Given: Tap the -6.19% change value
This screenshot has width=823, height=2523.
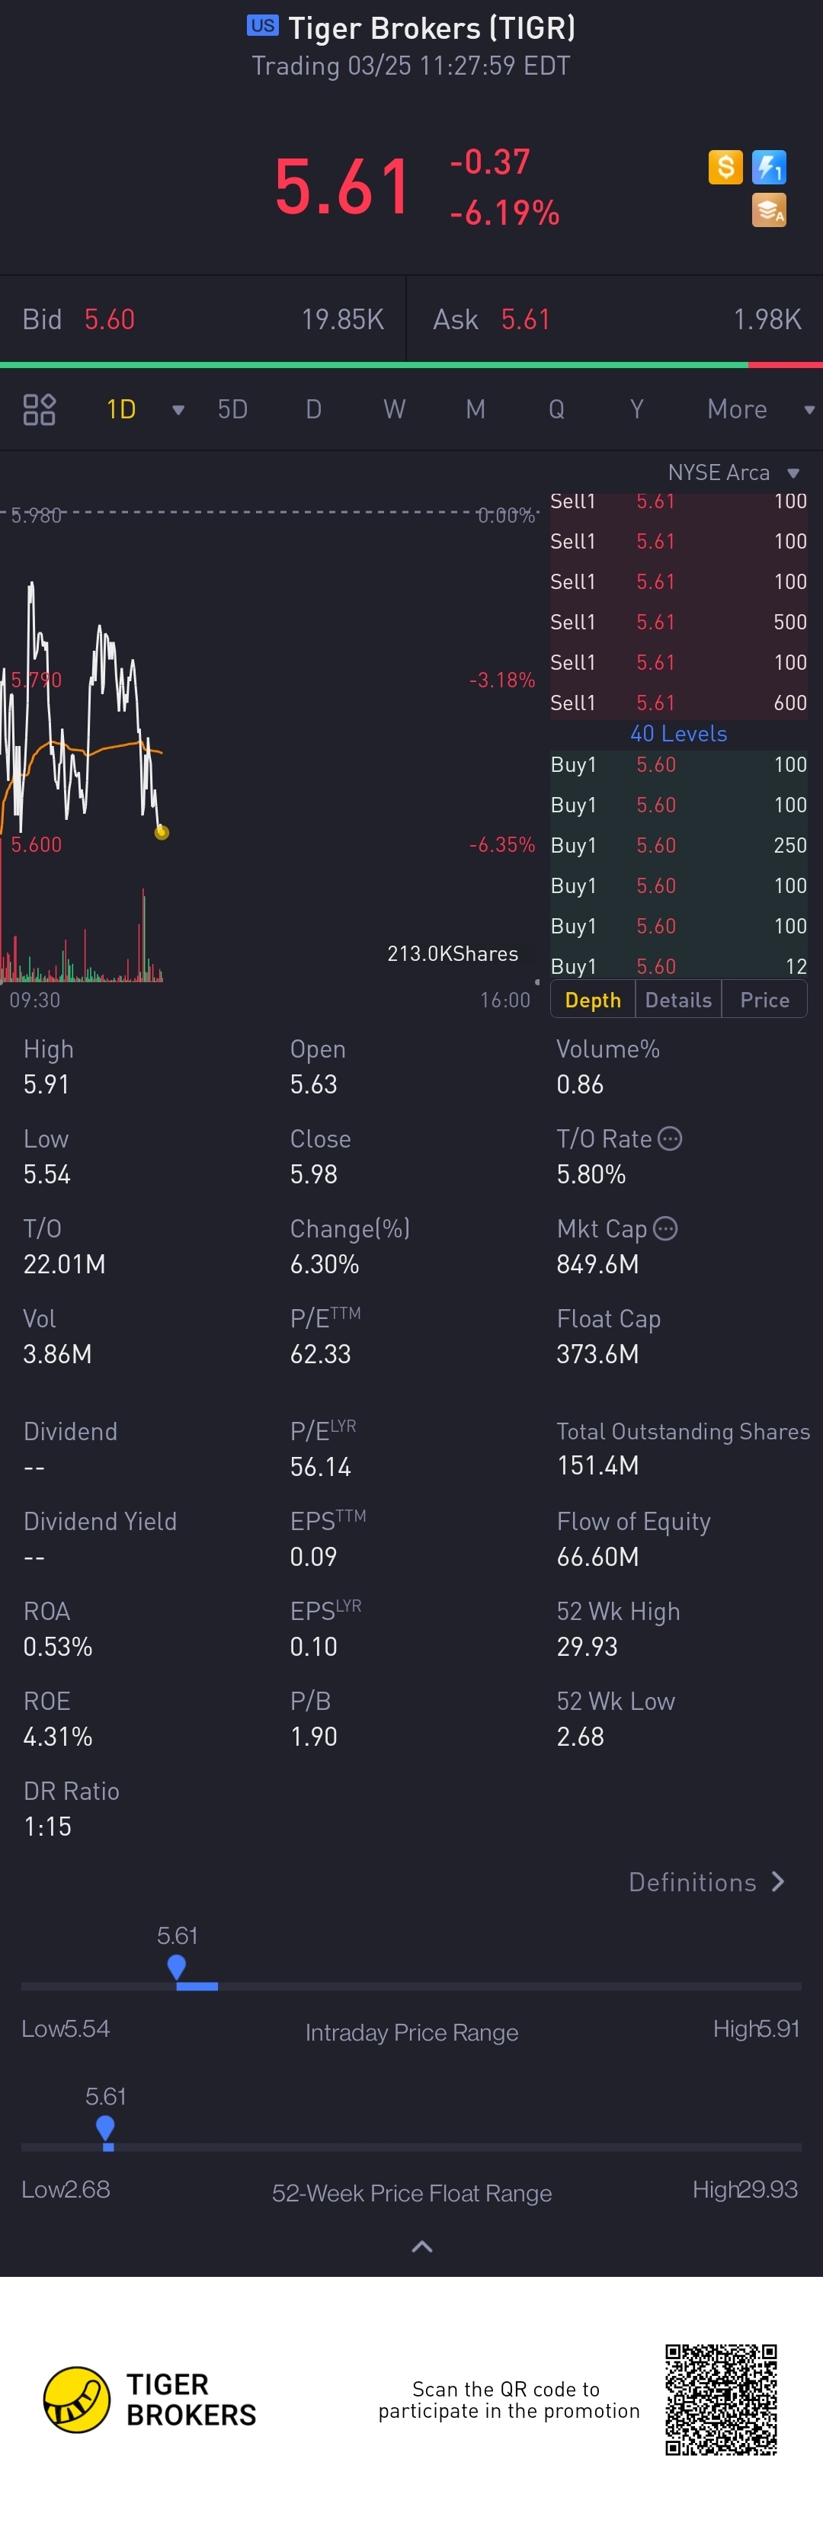Looking at the screenshot, I should [504, 213].
